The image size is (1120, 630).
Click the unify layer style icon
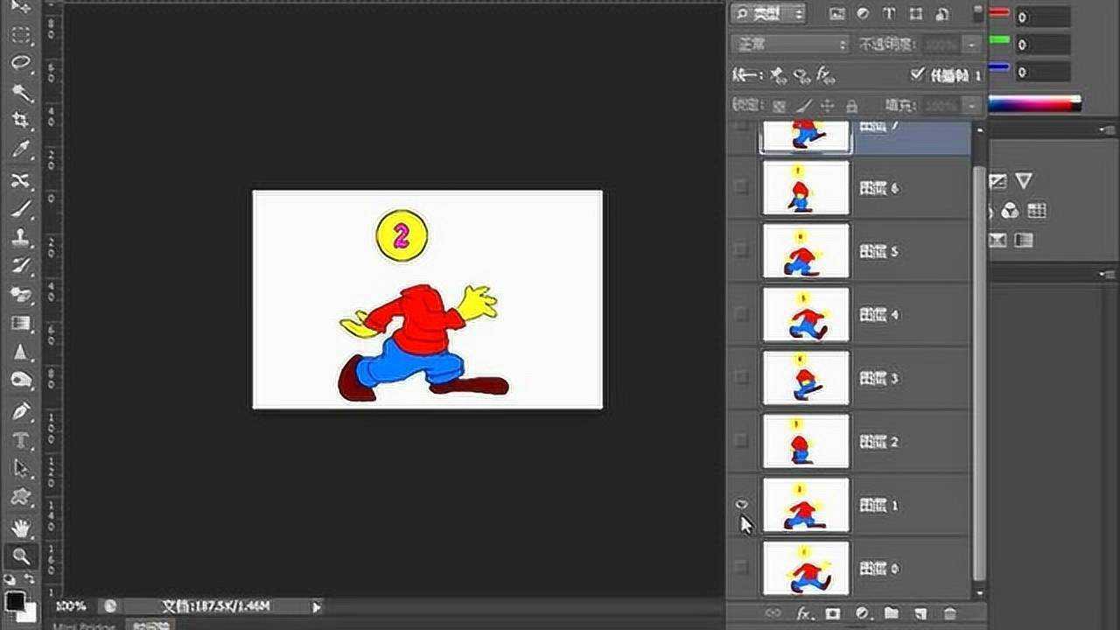[824, 76]
